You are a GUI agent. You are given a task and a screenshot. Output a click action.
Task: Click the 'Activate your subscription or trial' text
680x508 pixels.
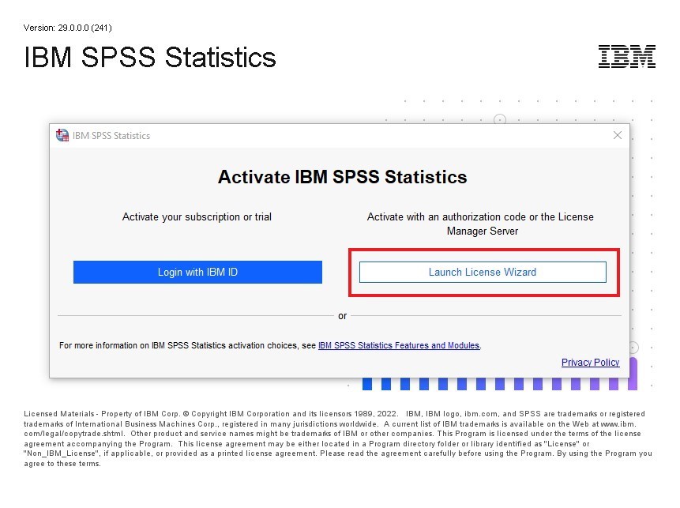click(197, 217)
